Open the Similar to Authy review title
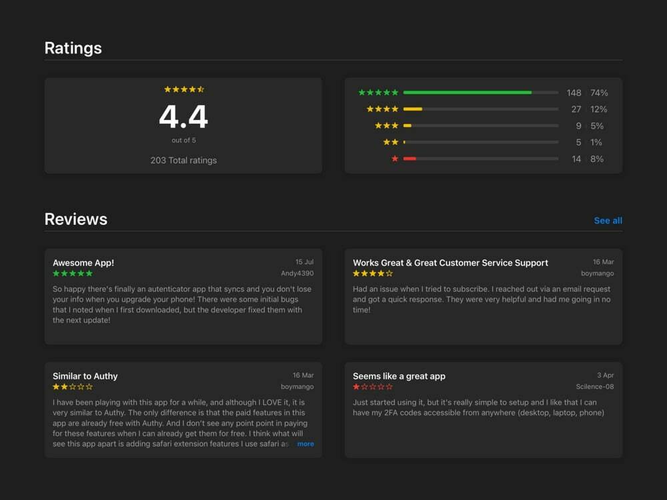The height and width of the screenshot is (500, 667). [85, 376]
